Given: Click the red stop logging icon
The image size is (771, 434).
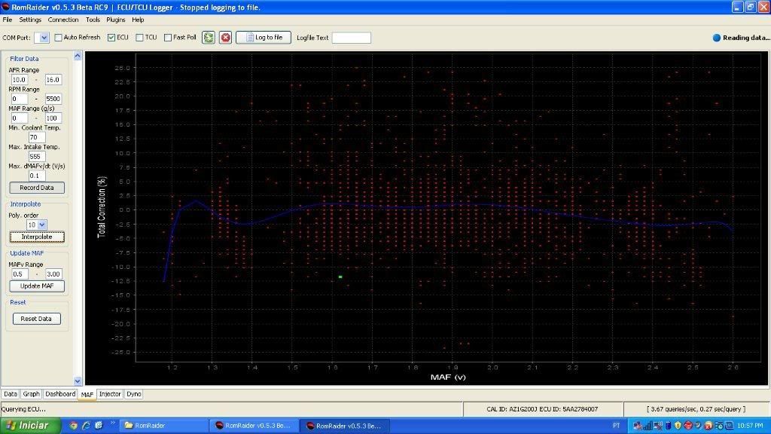Looking at the screenshot, I should point(225,37).
